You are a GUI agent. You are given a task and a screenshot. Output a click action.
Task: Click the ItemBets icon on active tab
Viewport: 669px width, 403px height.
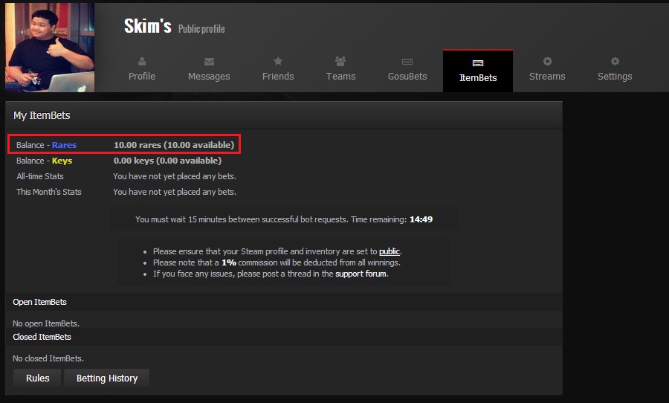tap(478, 63)
